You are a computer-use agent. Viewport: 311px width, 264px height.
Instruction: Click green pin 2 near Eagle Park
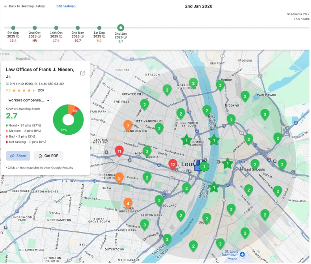[x=245, y=97]
